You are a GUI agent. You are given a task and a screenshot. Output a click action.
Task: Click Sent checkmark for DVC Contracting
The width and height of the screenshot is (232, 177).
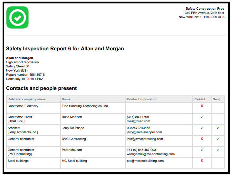pos(218,139)
